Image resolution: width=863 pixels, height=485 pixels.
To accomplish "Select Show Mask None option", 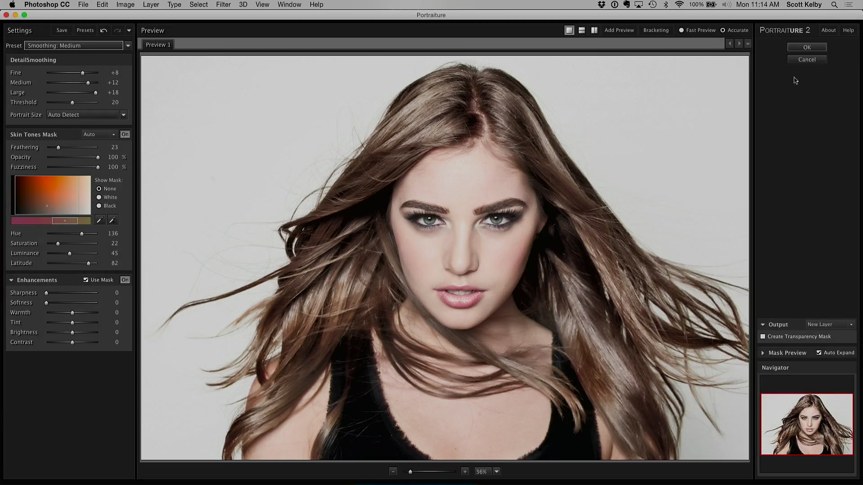I will click(x=99, y=189).
